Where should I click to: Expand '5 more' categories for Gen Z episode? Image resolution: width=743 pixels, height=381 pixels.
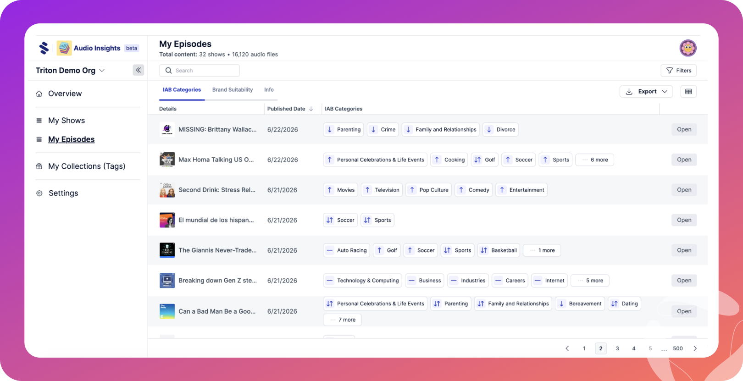(590, 281)
